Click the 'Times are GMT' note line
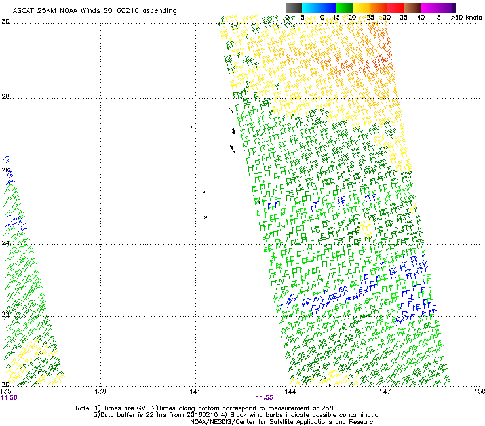 204,408
